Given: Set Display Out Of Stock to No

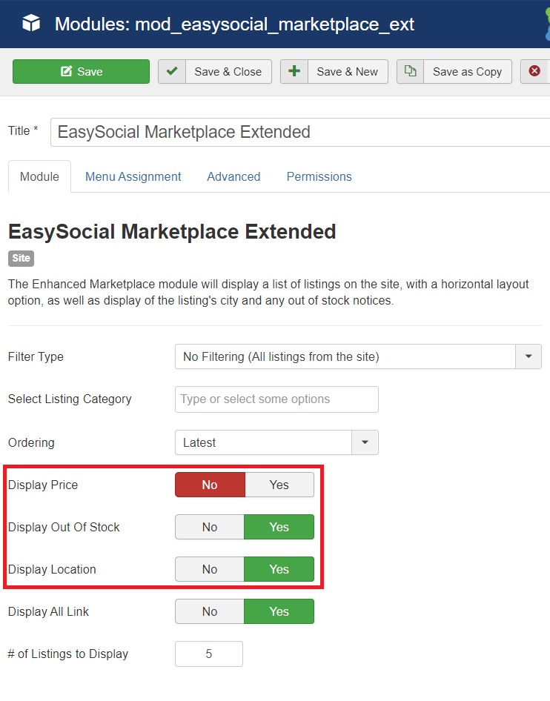Looking at the screenshot, I should coord(210,527).
